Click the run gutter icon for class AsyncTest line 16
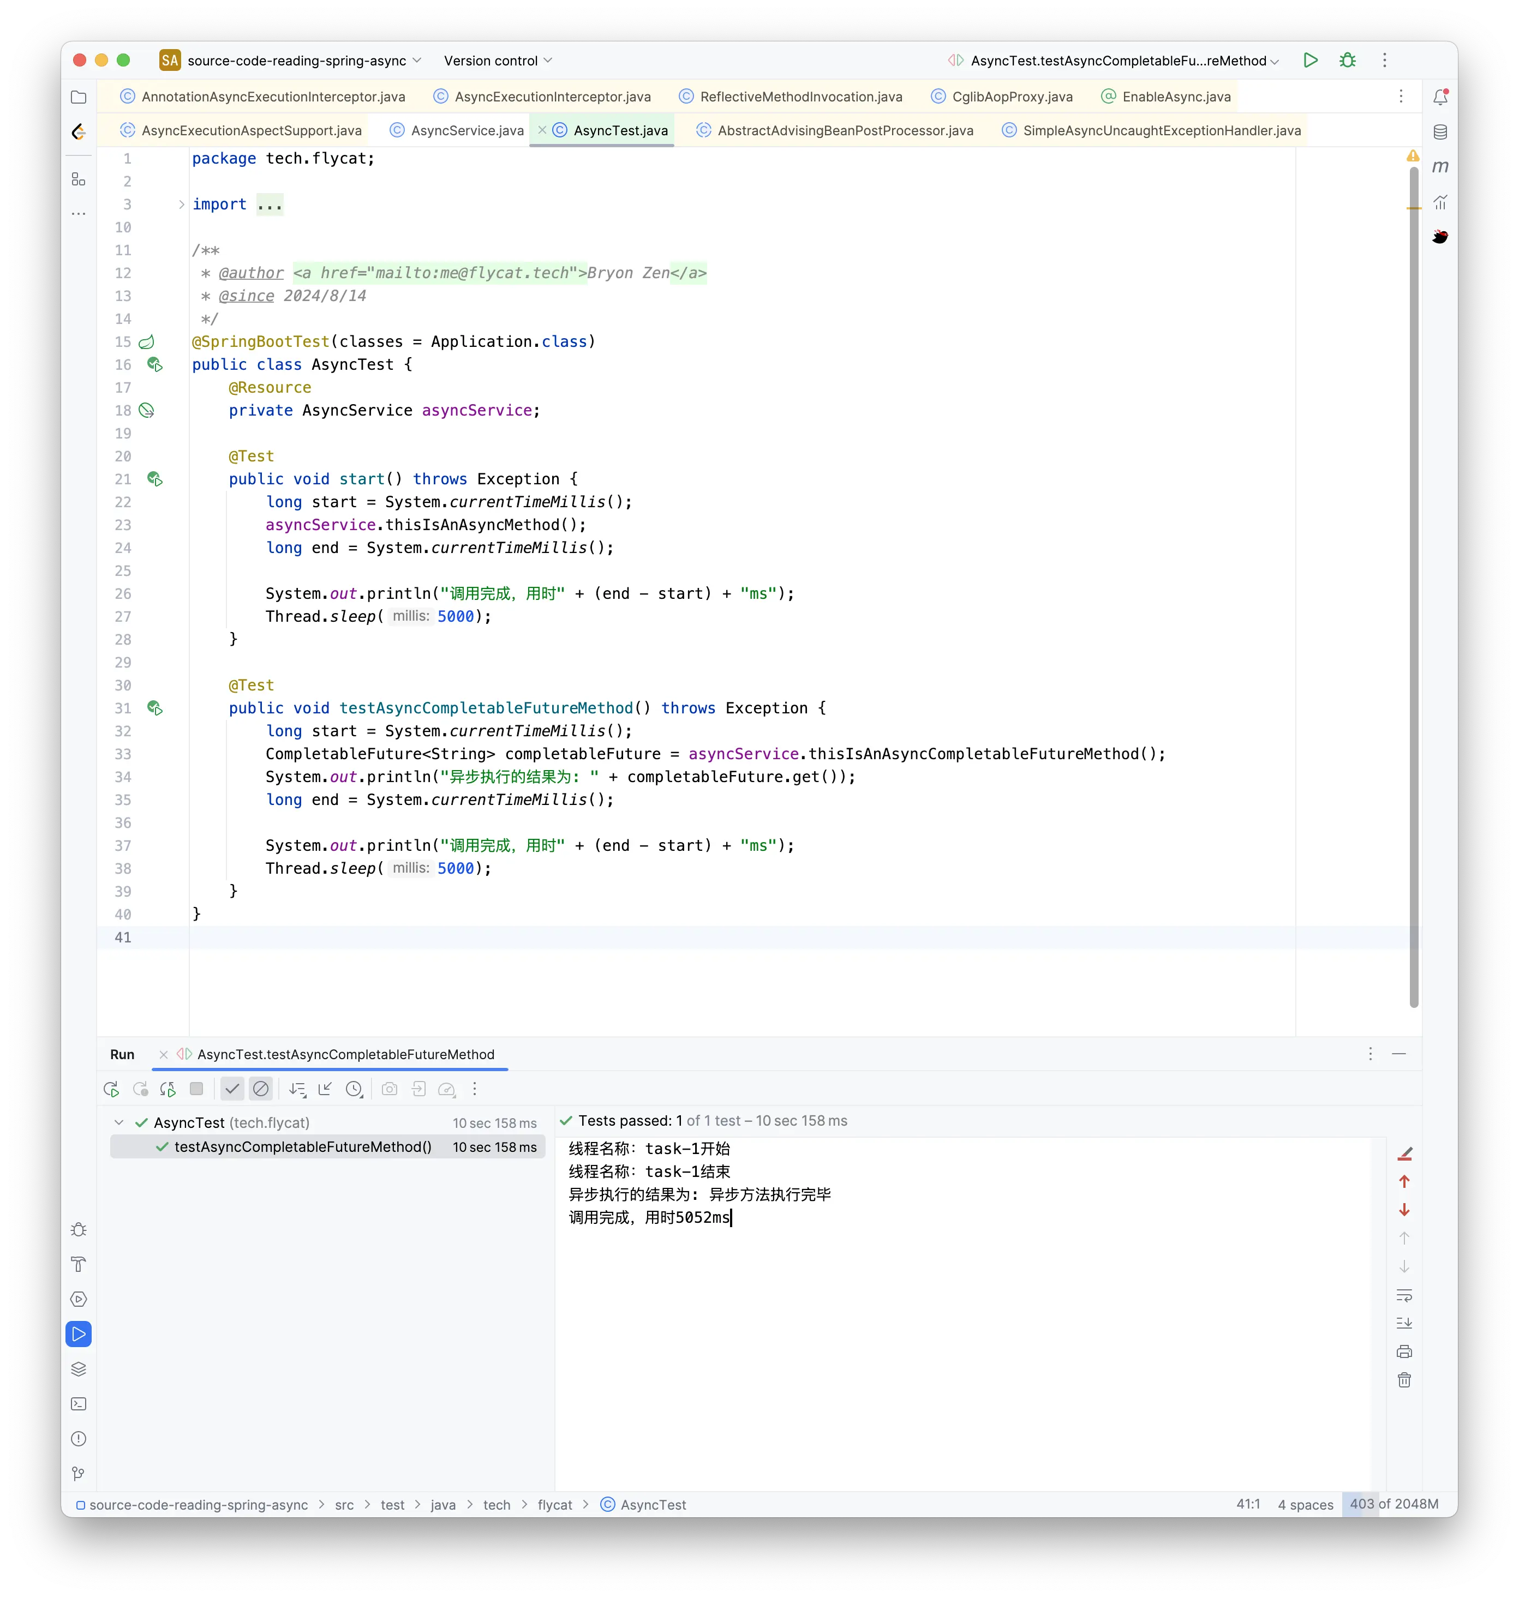1519x1598 pixels. tap(154, 365)
